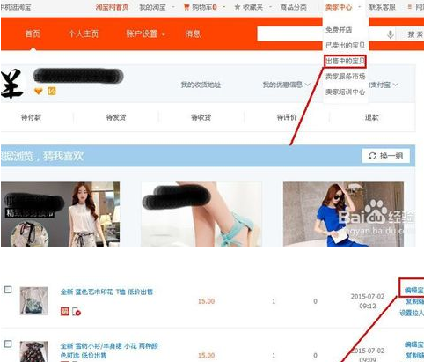Select 已卖出的宝贝 from the seller menu
This screenshot has width=424, height=362.
tap(345, 45)
